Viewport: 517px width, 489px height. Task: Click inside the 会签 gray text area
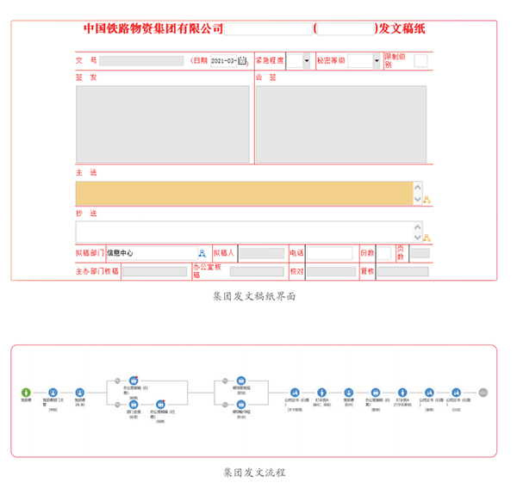point(341,124)
